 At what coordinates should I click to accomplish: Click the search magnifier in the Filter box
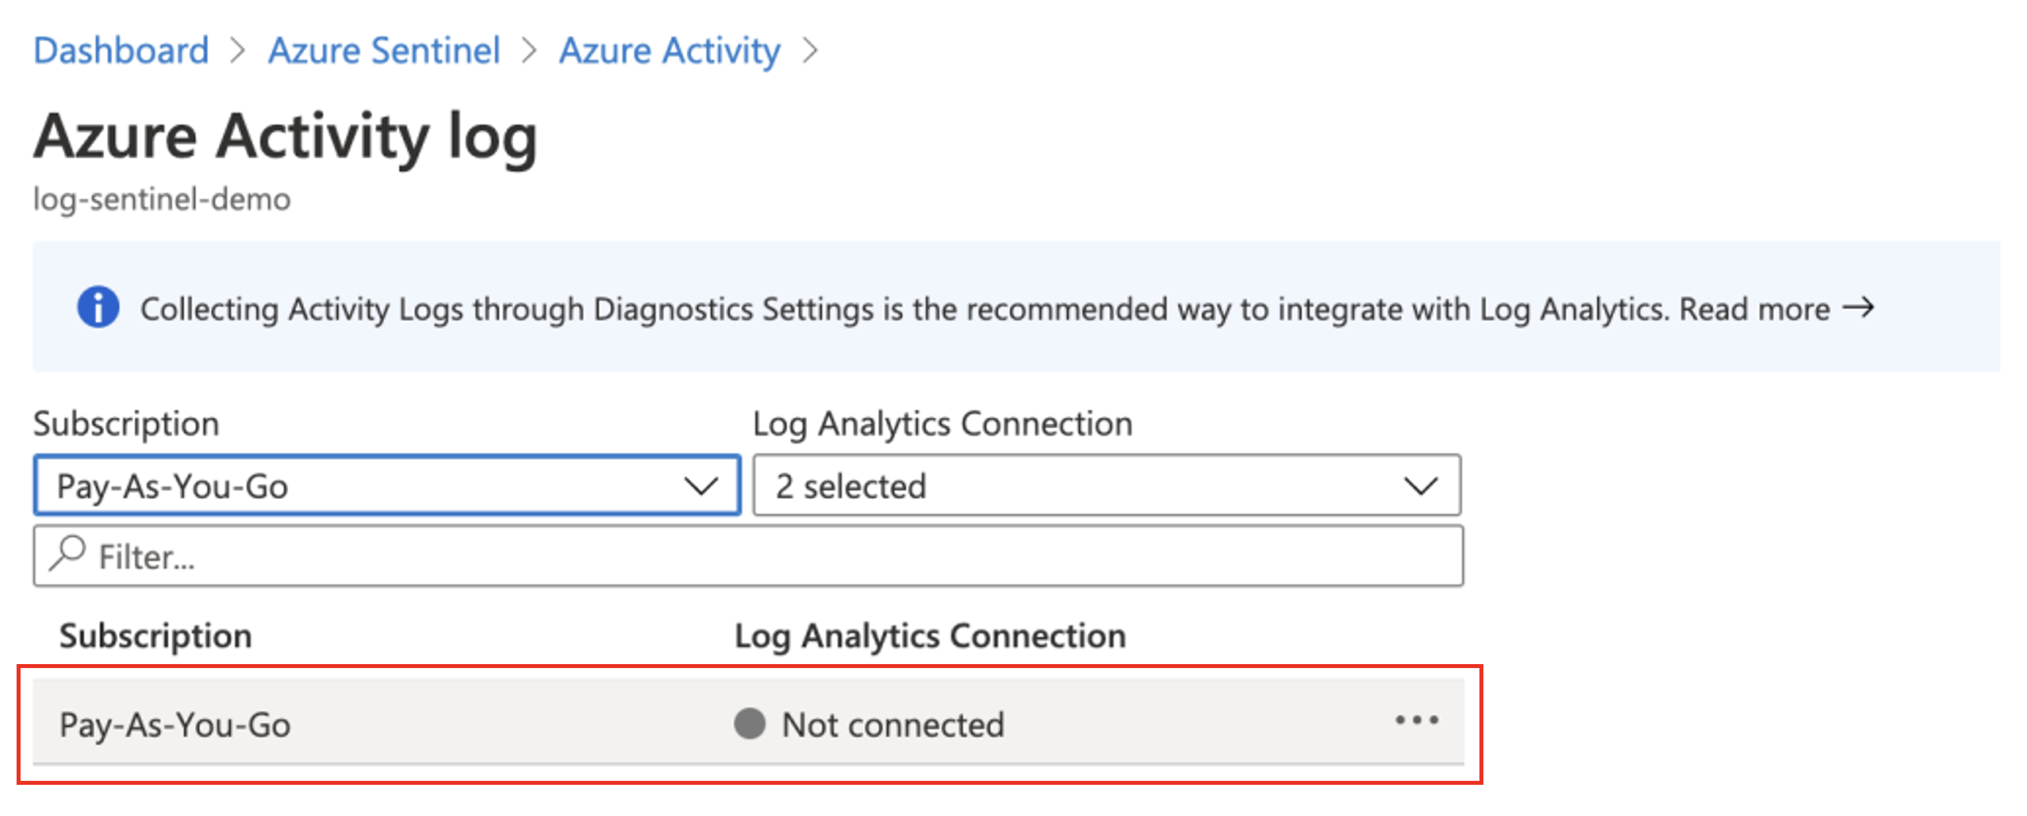pos(68,555)
